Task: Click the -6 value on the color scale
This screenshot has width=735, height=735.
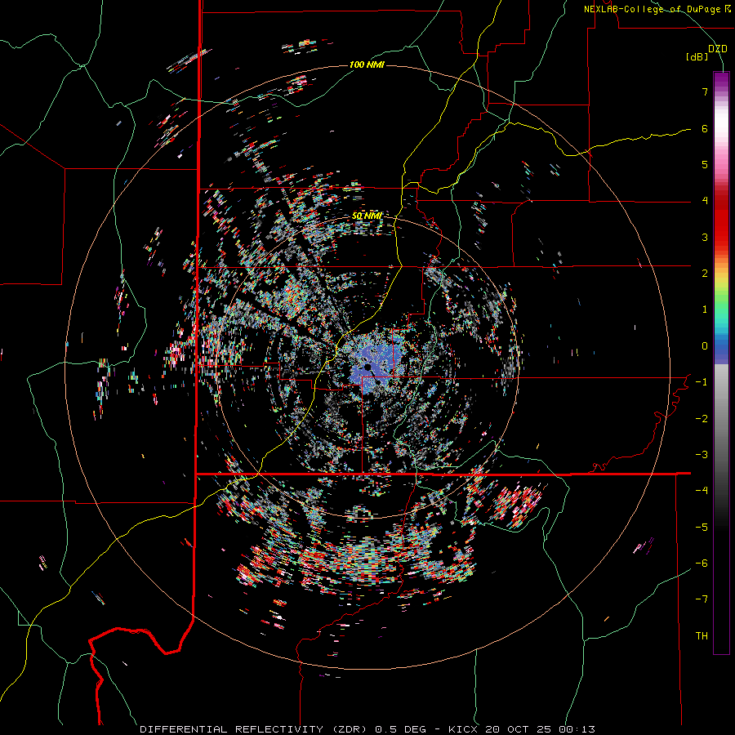Action: 702,563
